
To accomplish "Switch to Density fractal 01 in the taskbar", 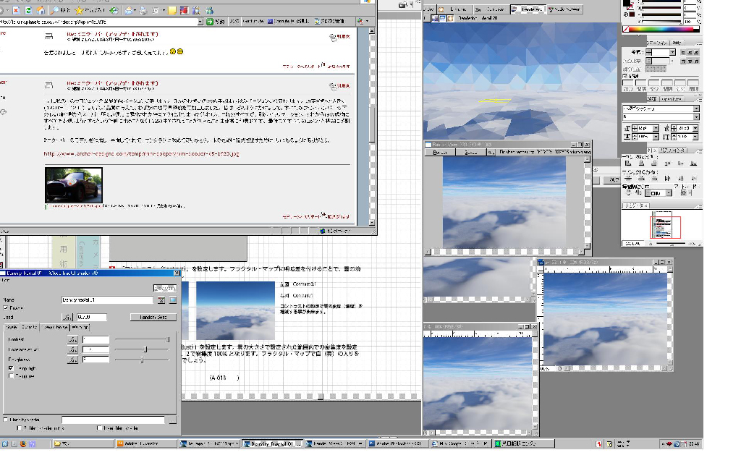I will pyautogui.click(x=272, y=443).
